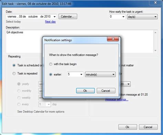This screenshot has width=163, height=135.
Task: Click the main Cancel button of Edit task
Action: (x=148, y=127)
